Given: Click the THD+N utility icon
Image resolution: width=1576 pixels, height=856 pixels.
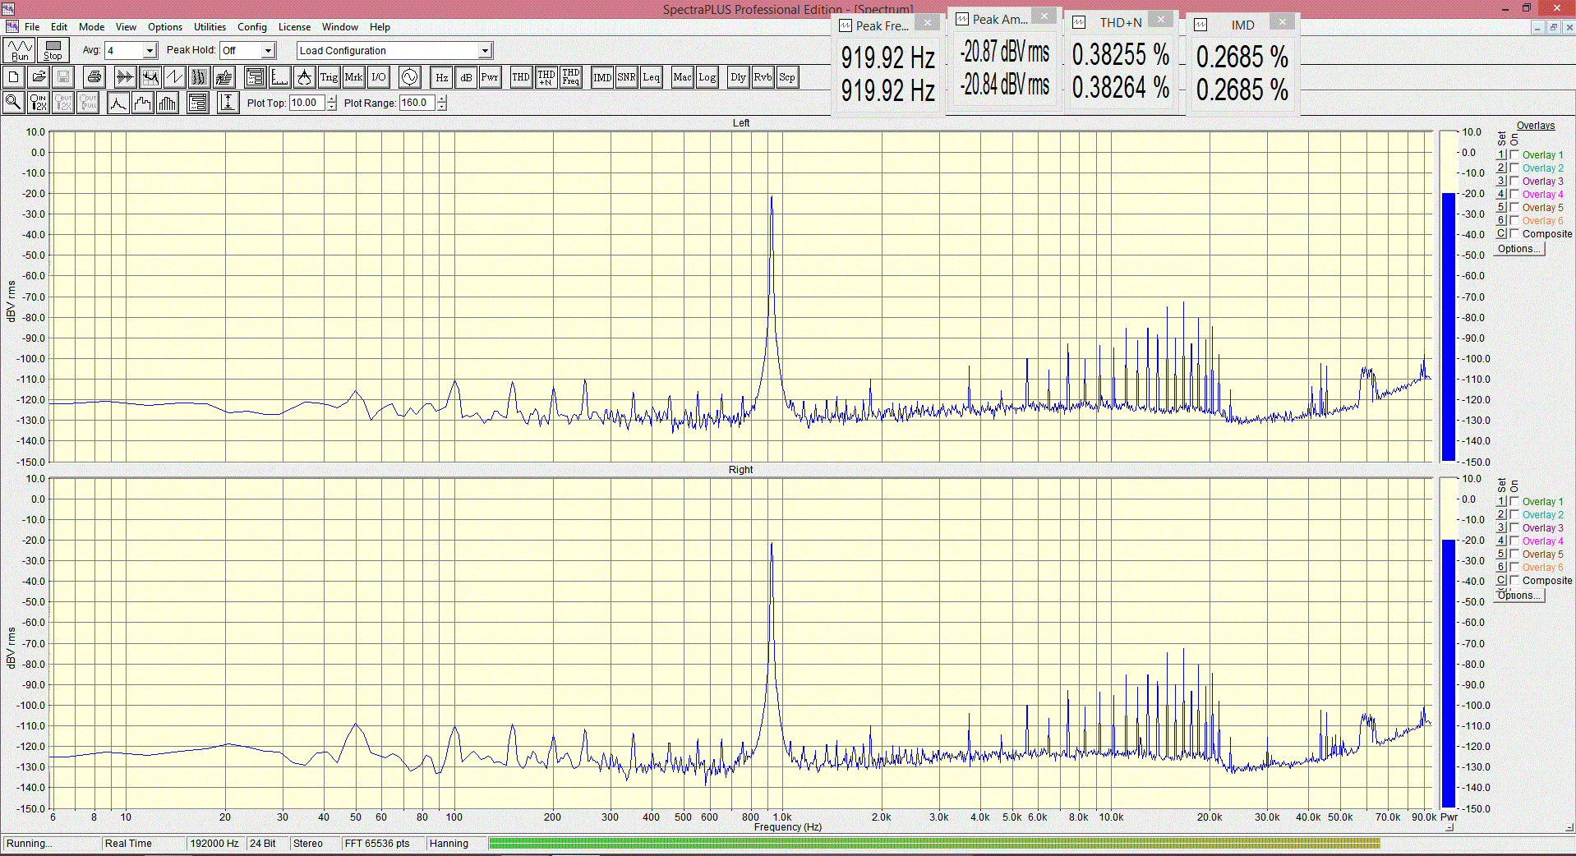Looking at the screenshot, I should click(x=546, y=77).
